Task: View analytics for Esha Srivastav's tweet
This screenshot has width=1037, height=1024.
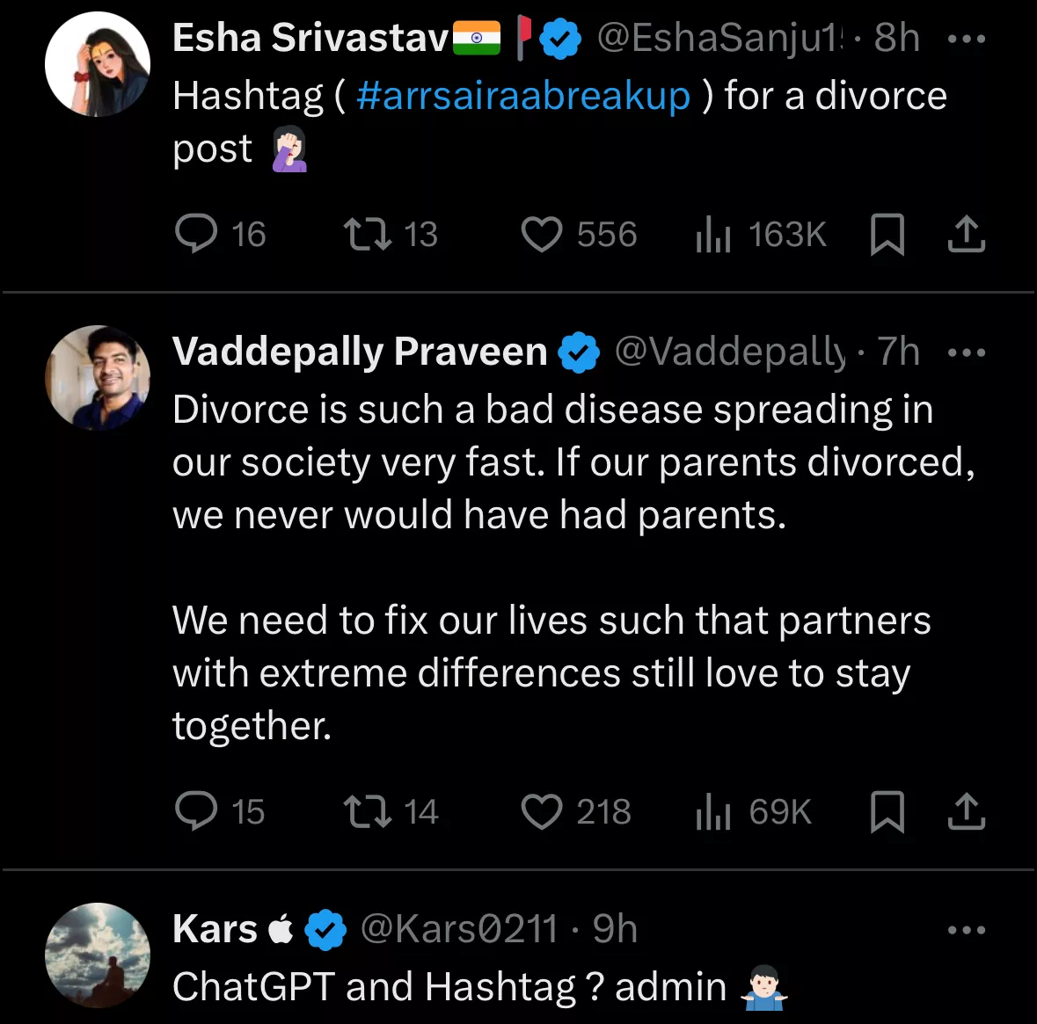Action: [713, 235]
